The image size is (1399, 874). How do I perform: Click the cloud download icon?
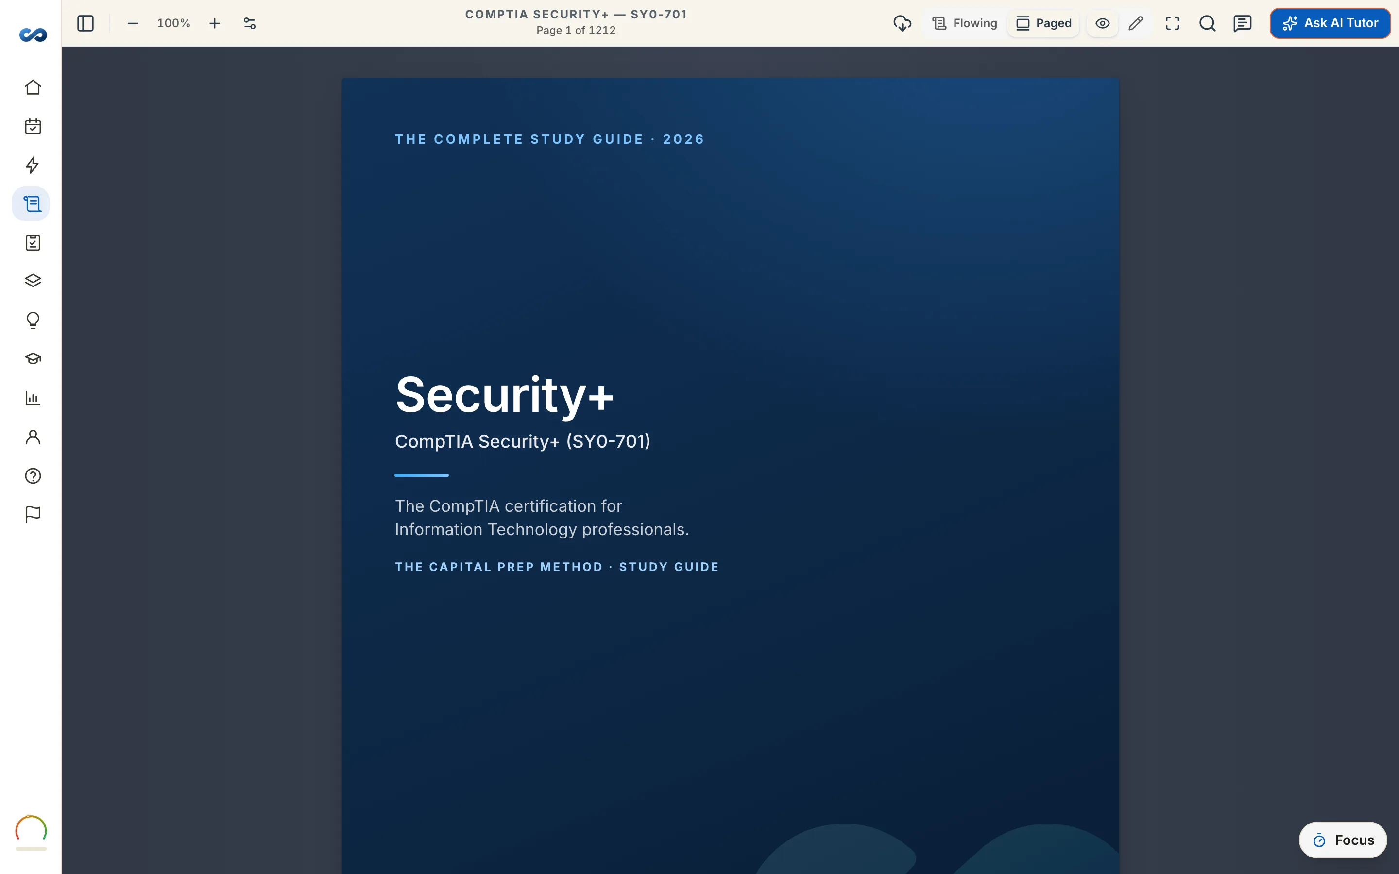point(903,23)
